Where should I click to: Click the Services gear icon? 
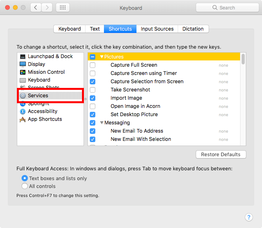23,96
